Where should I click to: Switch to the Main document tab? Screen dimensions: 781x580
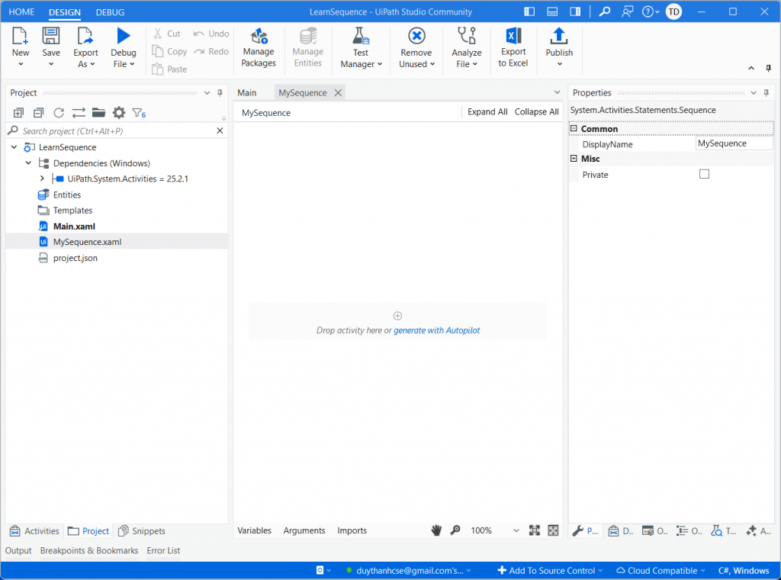[x=247, y=92]
